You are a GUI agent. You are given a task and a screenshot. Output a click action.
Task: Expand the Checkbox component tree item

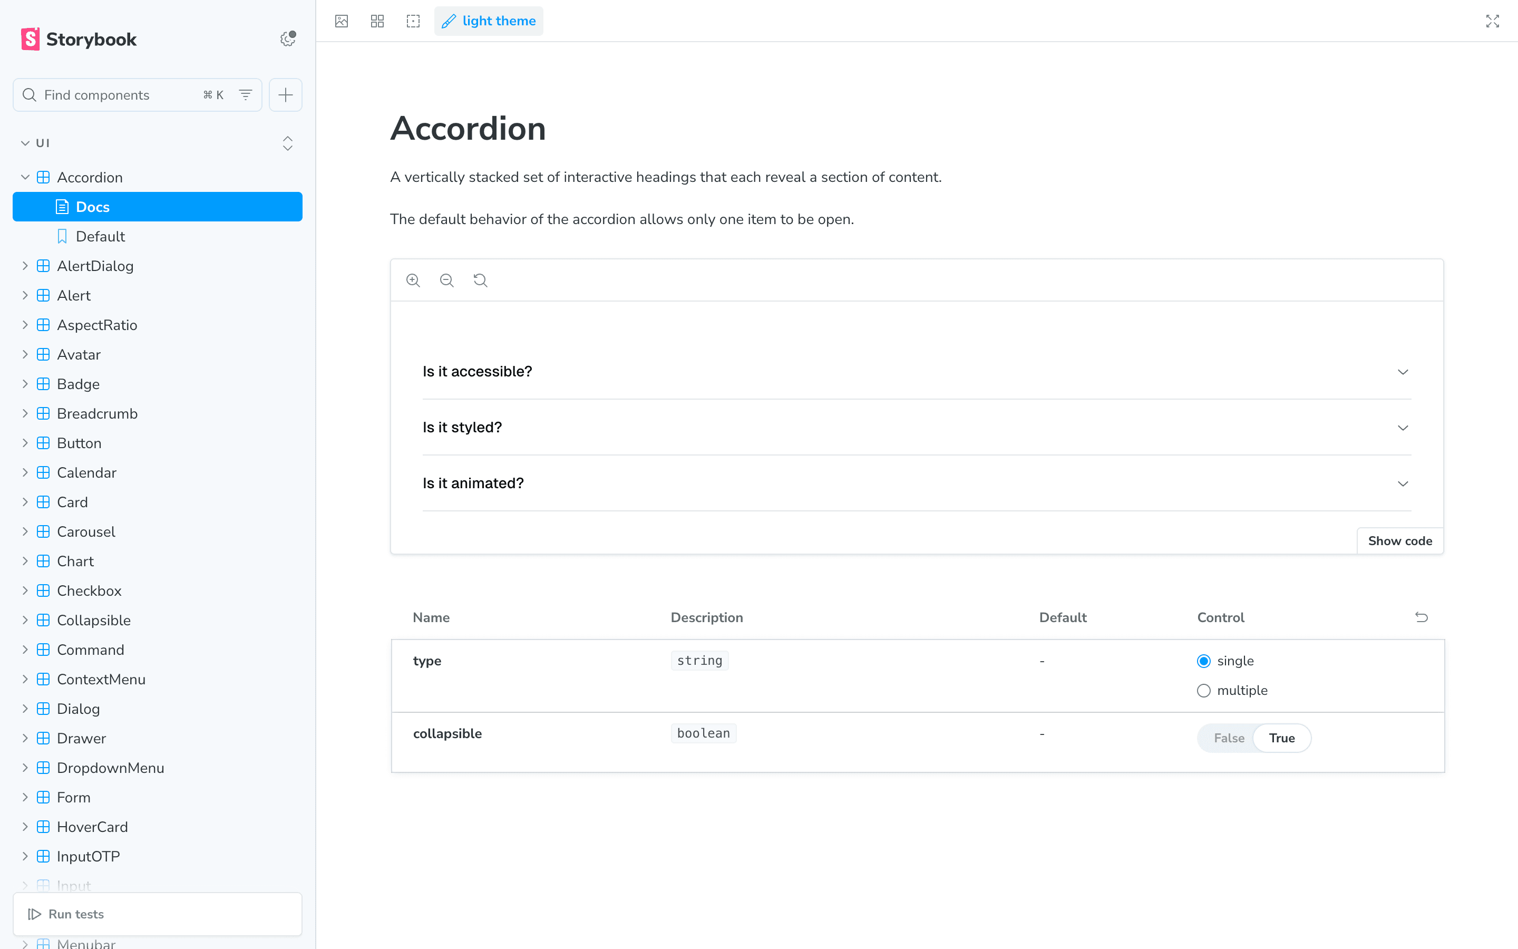pyautogui.click(x=89, y=590)
